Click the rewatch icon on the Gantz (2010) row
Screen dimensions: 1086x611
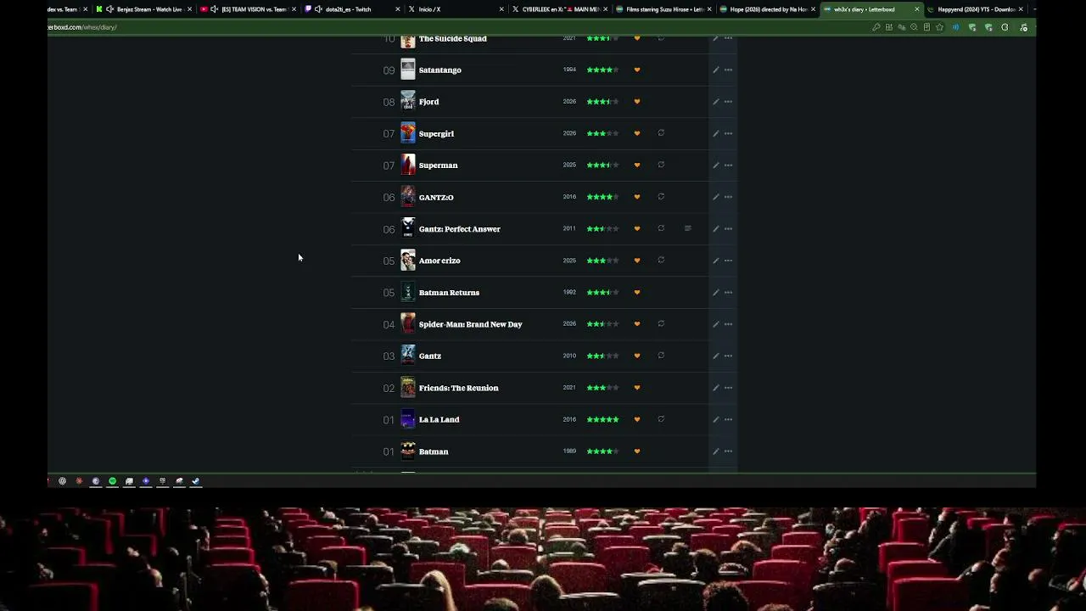[x=661, y=356]
